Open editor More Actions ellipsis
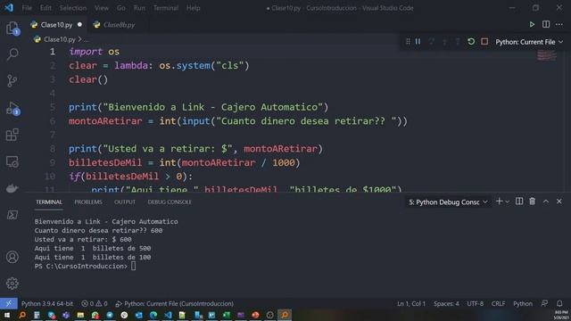571x321 pixels. click(559, 24)
